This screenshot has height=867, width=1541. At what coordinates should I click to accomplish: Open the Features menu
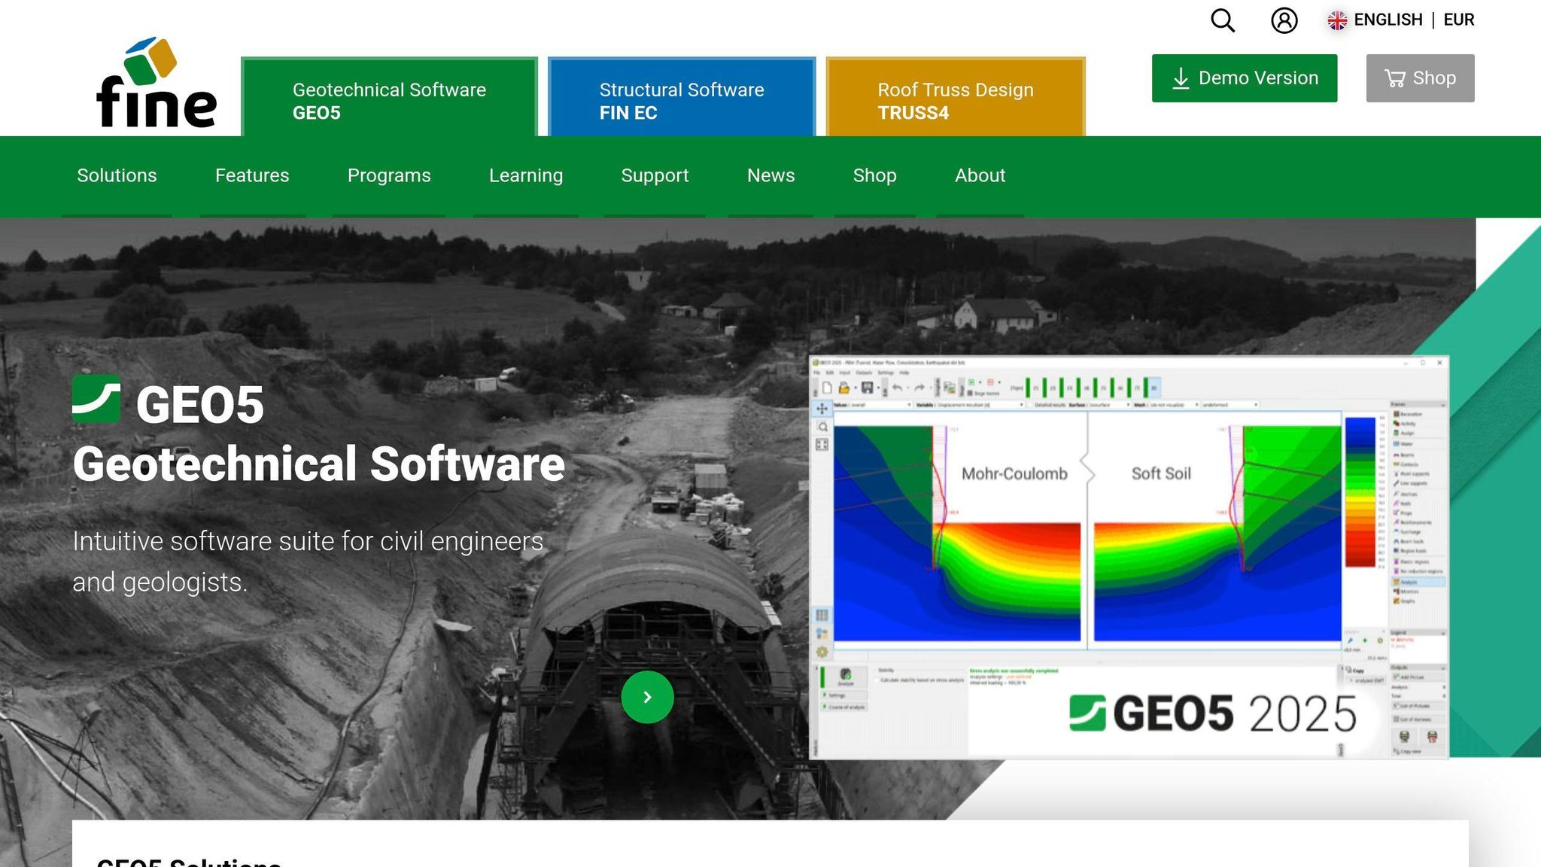pyautogui.click(x=252, y=175)
